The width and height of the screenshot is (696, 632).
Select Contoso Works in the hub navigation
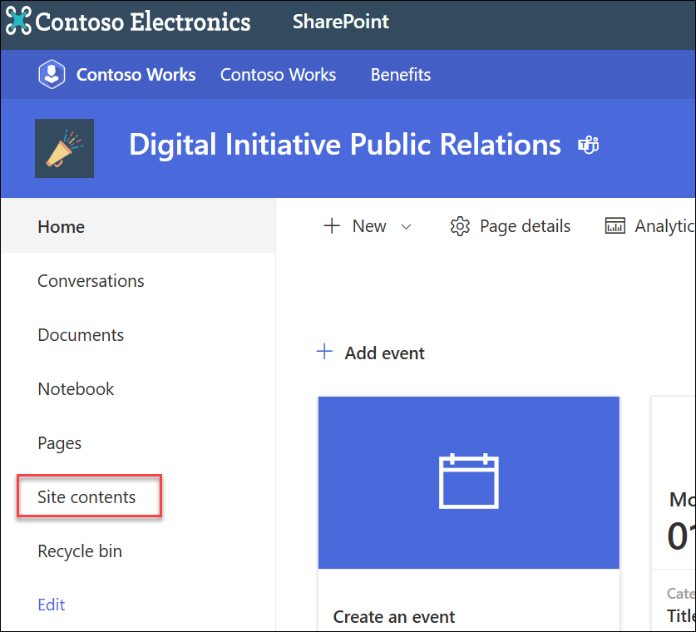[x=278, y=74]
